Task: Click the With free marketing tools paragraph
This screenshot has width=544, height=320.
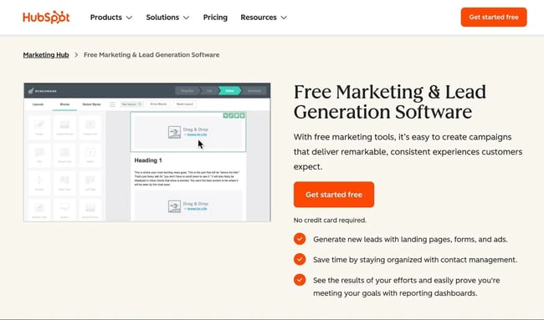Action: [408, 152]
